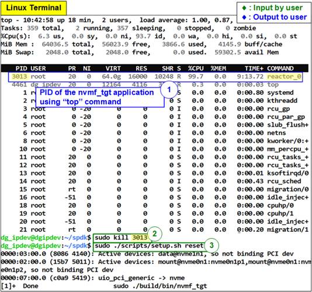Click the rcu_par_gp process name
Viewport: 312px width, 292px height.
tap(286, 117)
